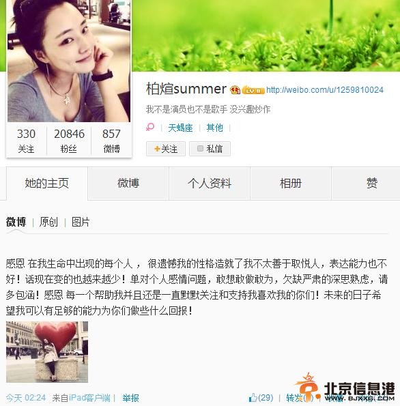View the 20846 粉丝 followers count

click(x=69, y=141)
